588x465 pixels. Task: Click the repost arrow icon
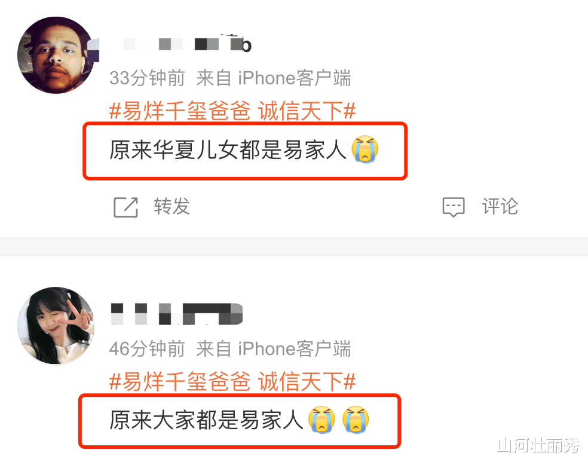pos(125,207)
